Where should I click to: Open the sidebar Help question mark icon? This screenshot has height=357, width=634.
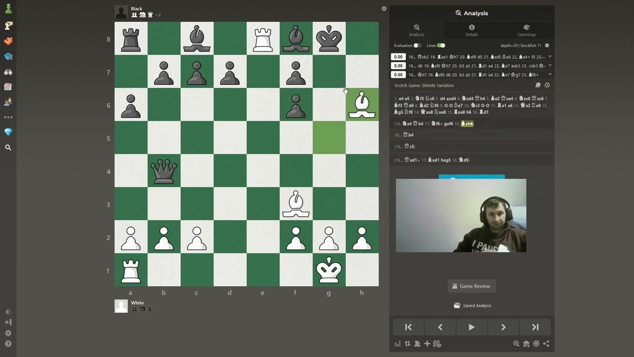tap(8, 344)
